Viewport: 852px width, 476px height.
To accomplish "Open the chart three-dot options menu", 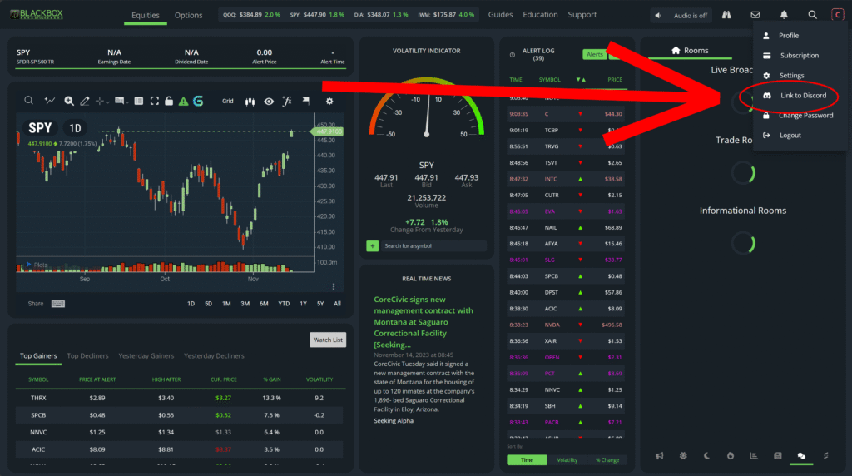I will (x=334, y=286).
